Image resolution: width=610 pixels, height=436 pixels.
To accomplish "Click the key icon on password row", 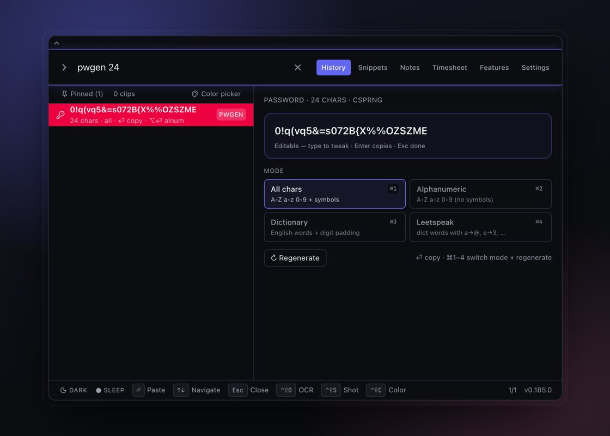I will point(60,114).
